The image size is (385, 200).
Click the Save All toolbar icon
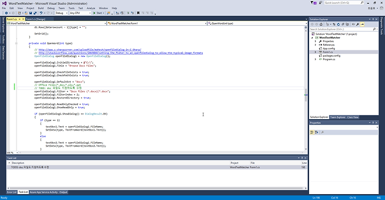35,13
